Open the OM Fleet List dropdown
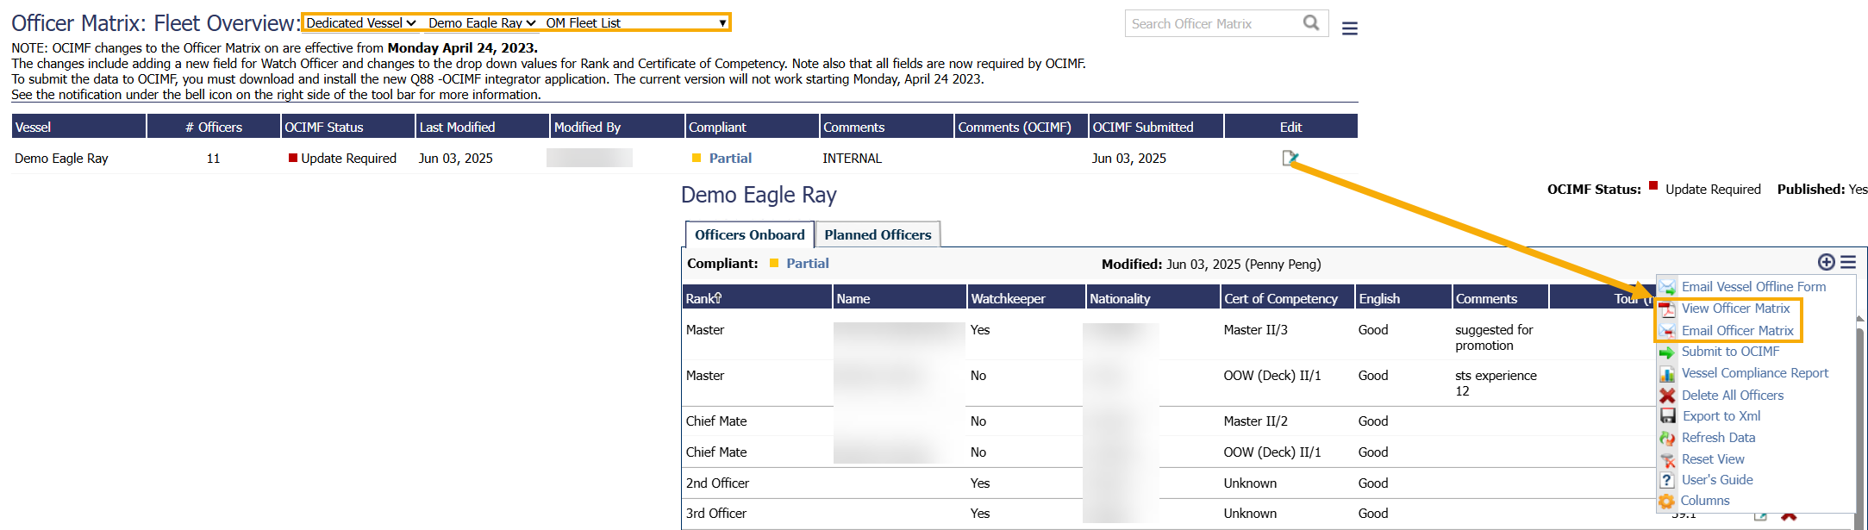 (635, 23)
